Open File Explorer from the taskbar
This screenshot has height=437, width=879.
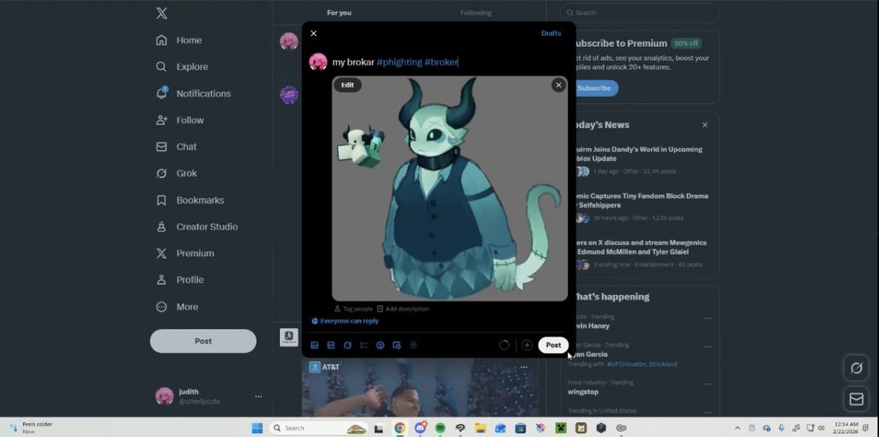coord(481,427)
